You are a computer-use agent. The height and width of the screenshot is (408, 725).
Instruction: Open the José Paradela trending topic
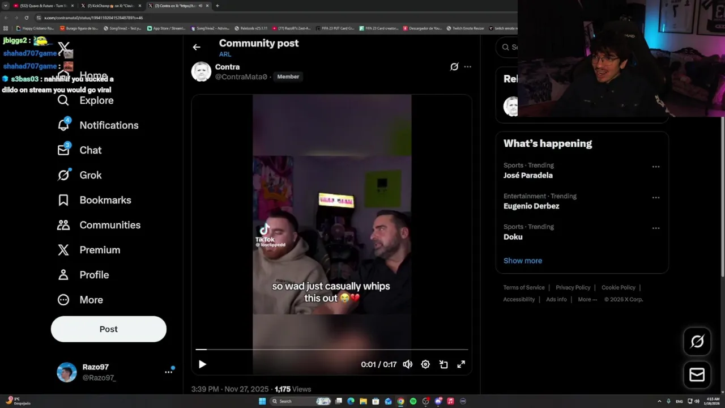click(x=528, y=176)
